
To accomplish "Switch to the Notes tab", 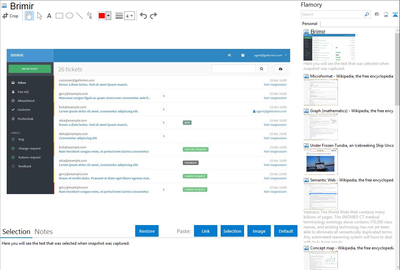I will coord(44,232).
